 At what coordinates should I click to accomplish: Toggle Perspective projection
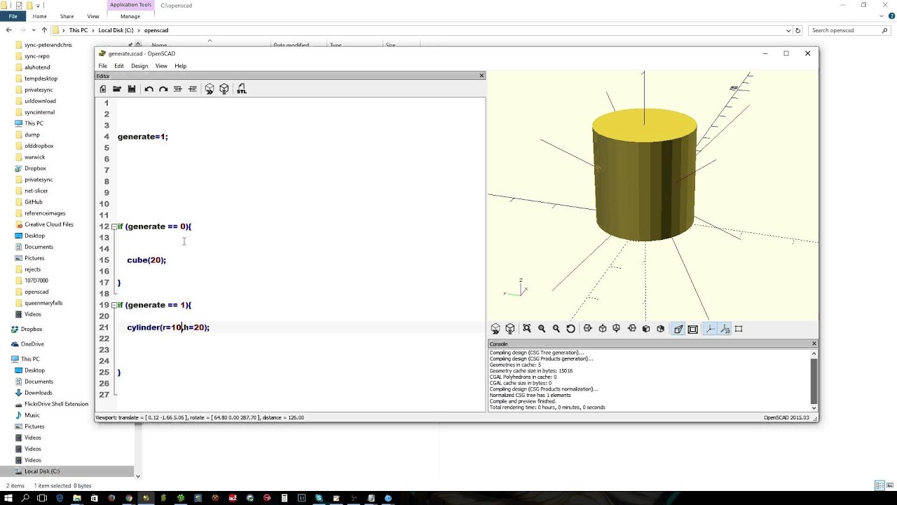678,329
